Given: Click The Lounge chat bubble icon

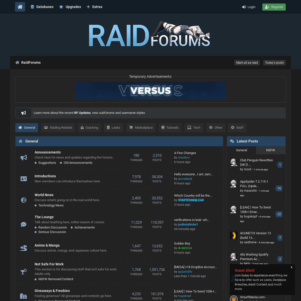Looking at the screenshot, I should coord(24,224).
